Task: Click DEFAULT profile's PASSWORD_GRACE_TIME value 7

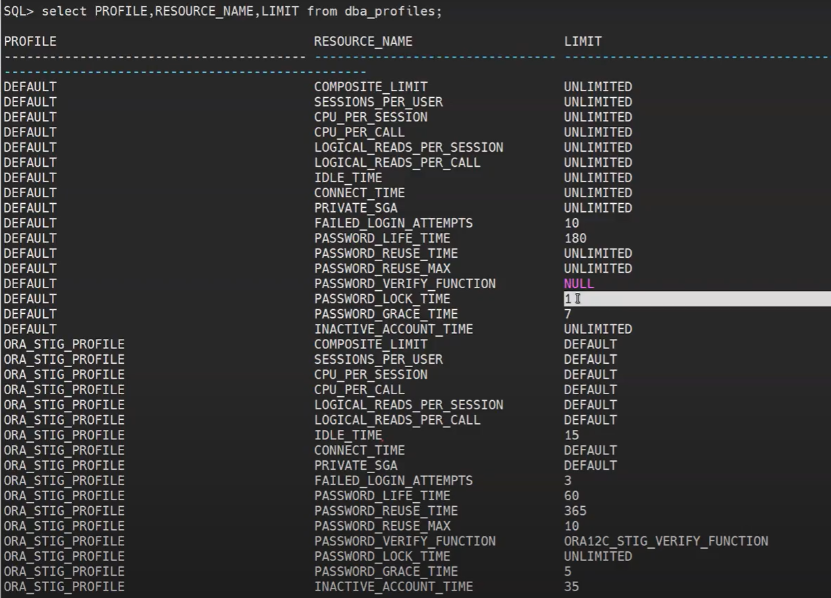Action: [568, 314]
